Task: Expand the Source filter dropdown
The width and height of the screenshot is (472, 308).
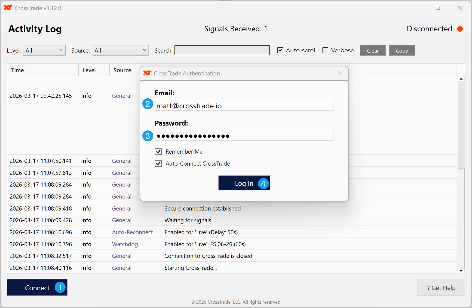Action: pos(120,50)
